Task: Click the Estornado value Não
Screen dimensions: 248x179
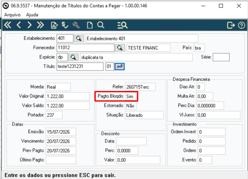Action: pos(131,105)
